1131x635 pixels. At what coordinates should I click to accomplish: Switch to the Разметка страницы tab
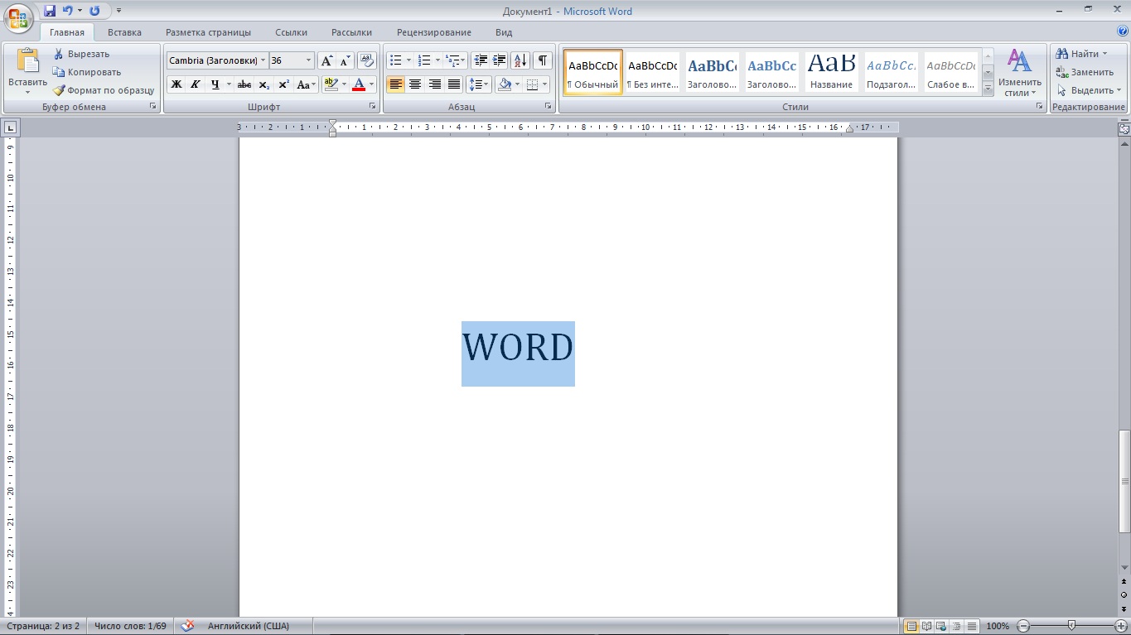click(208, 32)
